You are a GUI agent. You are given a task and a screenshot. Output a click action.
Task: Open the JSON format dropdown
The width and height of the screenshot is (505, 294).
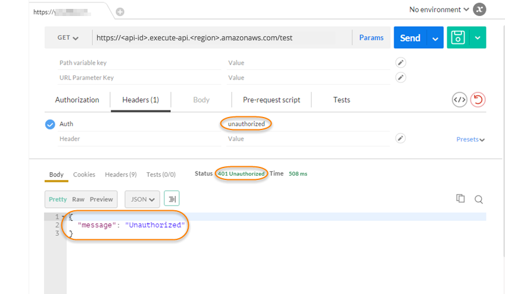pyautogui.click(x=142, y=200)
